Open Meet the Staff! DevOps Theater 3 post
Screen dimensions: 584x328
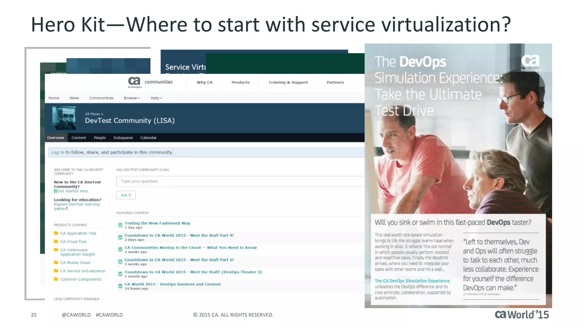point(193,272)
